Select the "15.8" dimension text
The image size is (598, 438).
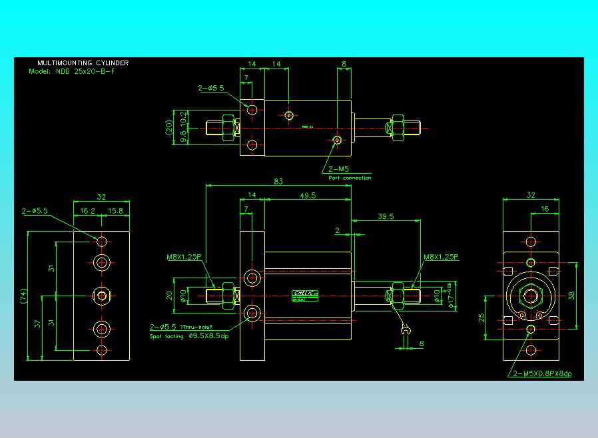coord(115,211)
